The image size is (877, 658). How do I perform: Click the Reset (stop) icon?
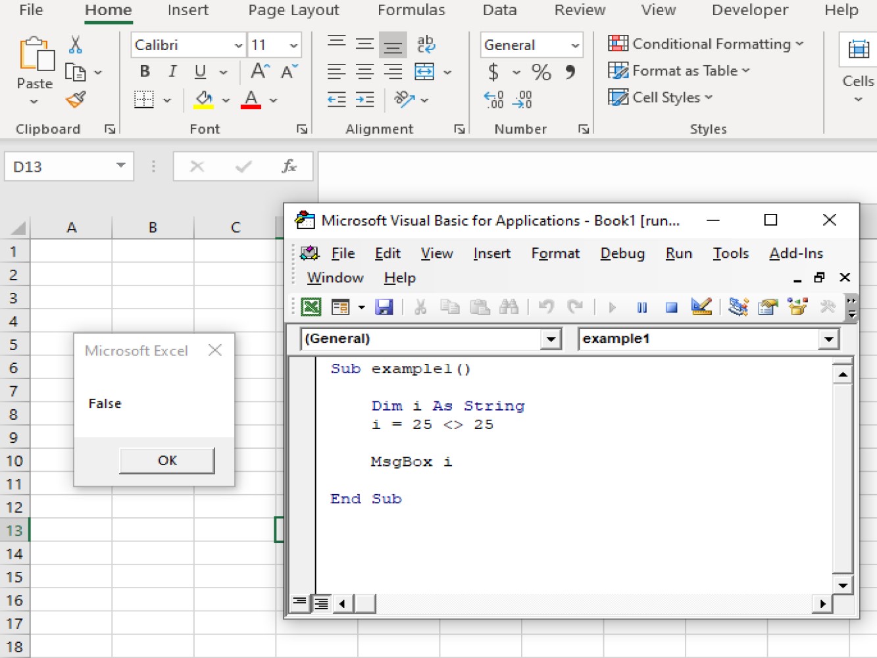(x=671, y=307)
